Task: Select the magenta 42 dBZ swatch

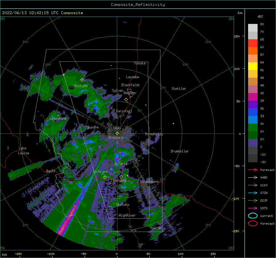Action: [253, 97]
